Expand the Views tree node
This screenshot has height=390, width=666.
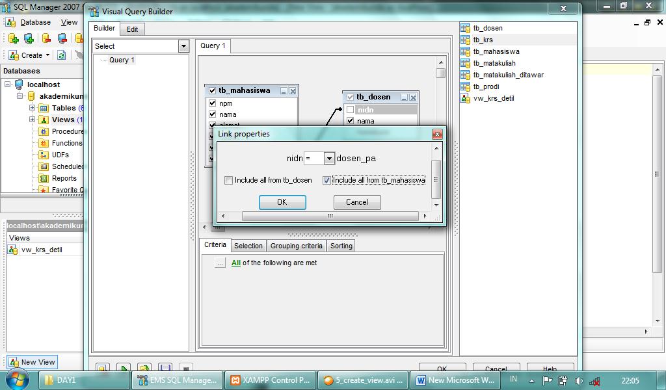click(x=32, y=120)
